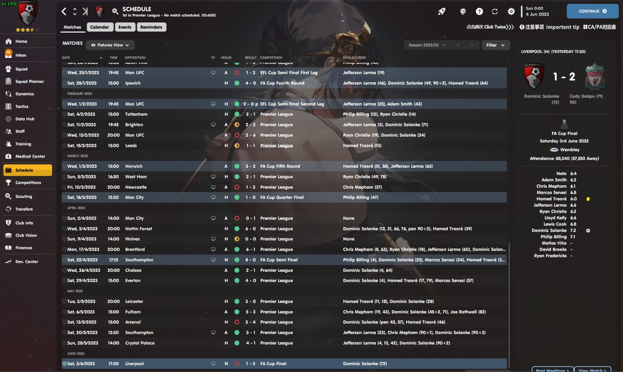Click Bournemouth crest in match summary panel
The image size is (623, 372).
(533, 76)
